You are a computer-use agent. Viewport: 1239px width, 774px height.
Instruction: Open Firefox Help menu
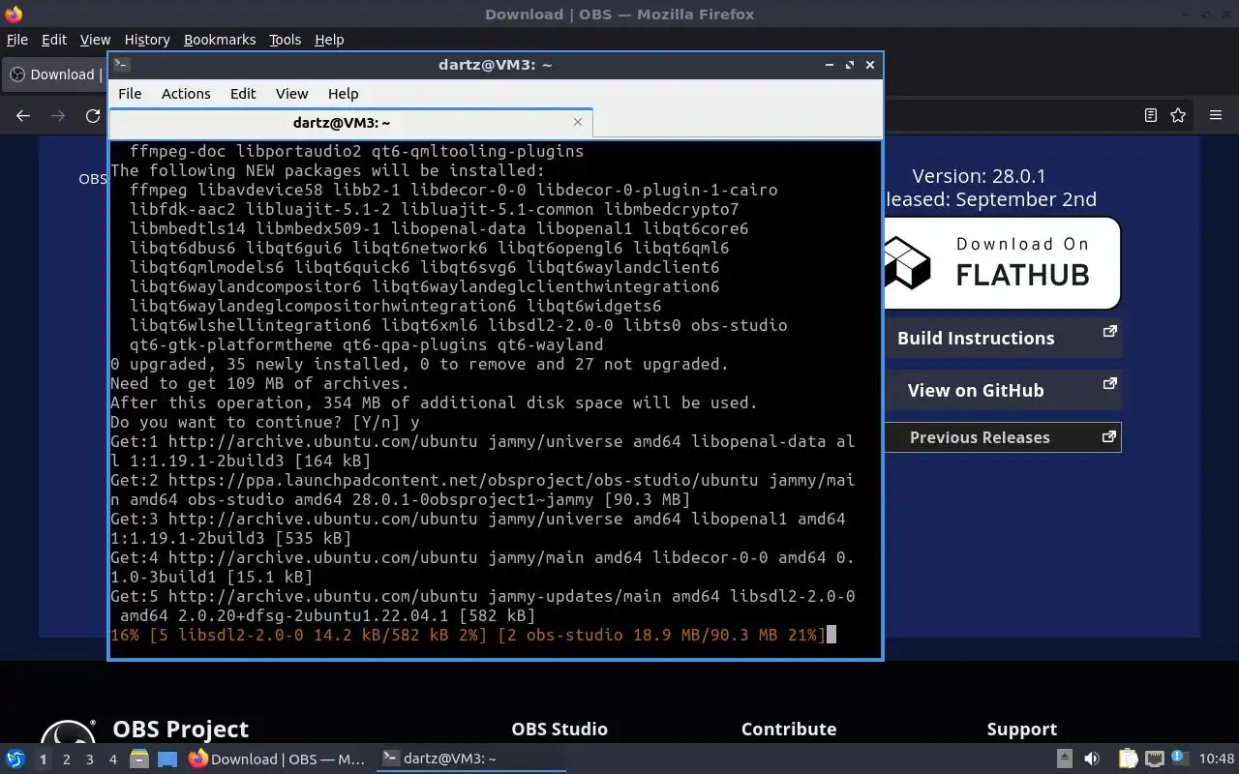[329, 40]
